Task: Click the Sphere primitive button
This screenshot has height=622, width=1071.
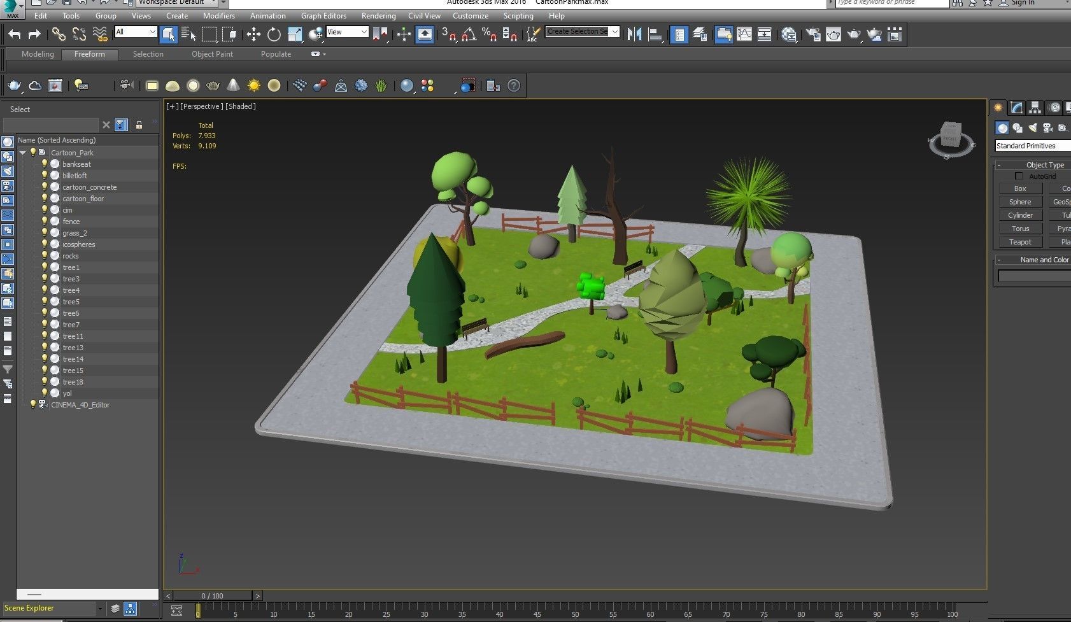Action: click(x=1020, y=202)
